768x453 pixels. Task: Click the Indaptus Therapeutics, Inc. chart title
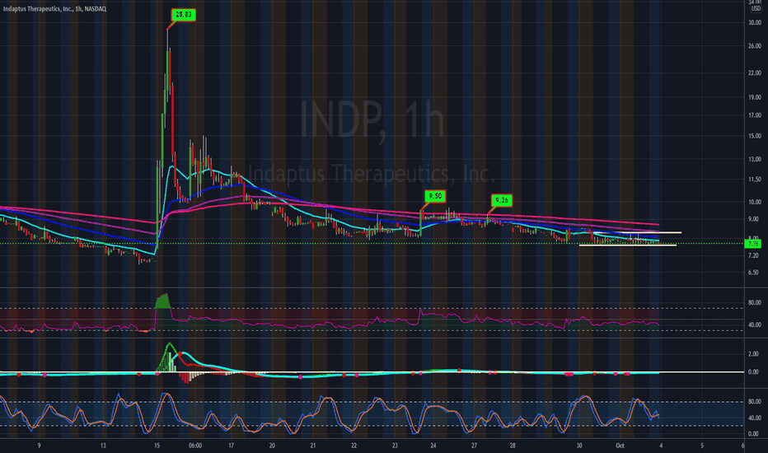coord(54,9)
